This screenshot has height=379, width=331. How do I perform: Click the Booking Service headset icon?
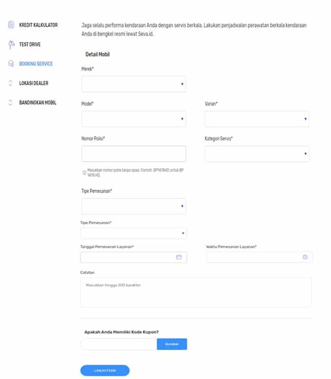click(11, 63)
